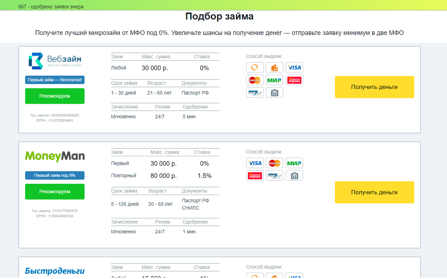Click 'ОГРН : 1112722004581' text
The width and height of the screenshot is (447, 279).
pyautogui.click(x=55, y=121)
